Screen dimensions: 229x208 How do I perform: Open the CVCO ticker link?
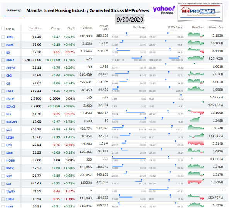(x=10, y=91)
